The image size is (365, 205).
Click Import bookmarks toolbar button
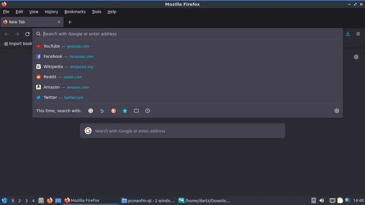click(x=18, y=44)
